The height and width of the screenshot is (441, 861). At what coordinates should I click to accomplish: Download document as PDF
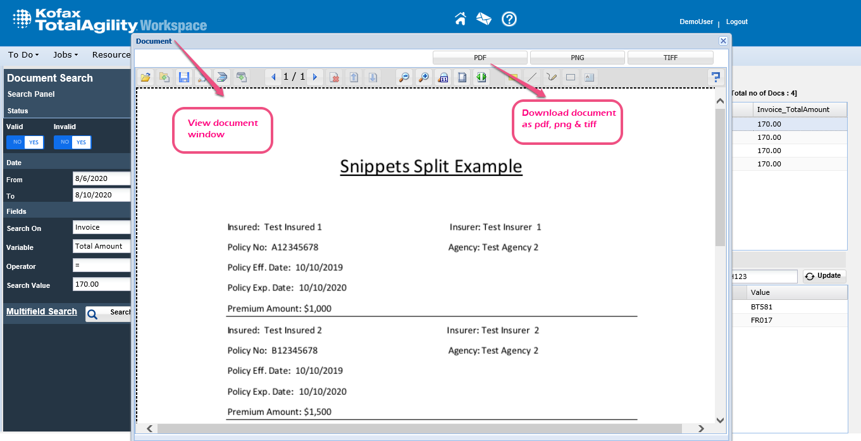click(x=480, y=58)
